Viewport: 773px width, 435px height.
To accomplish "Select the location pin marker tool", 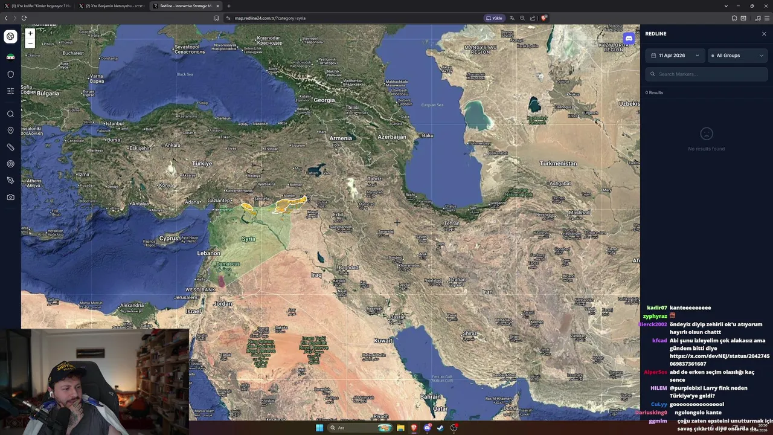I will (x=10, y=130).
